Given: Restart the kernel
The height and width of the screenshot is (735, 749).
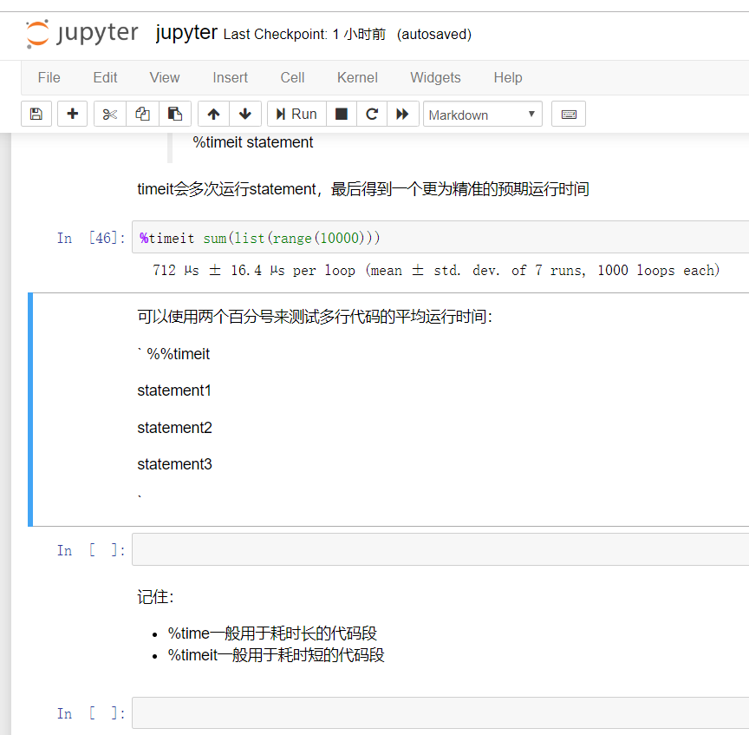Looking at the screenshot, I should 372,114.
